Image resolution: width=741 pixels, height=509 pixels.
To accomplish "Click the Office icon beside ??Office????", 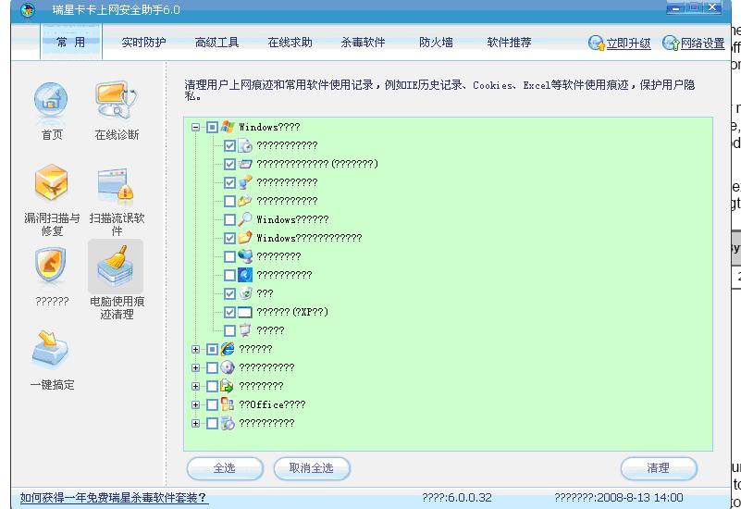I will (x=228, y=404).
